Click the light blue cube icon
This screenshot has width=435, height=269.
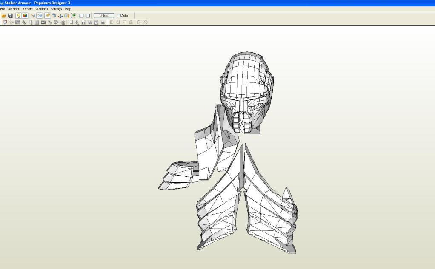(x=40, y=16)
